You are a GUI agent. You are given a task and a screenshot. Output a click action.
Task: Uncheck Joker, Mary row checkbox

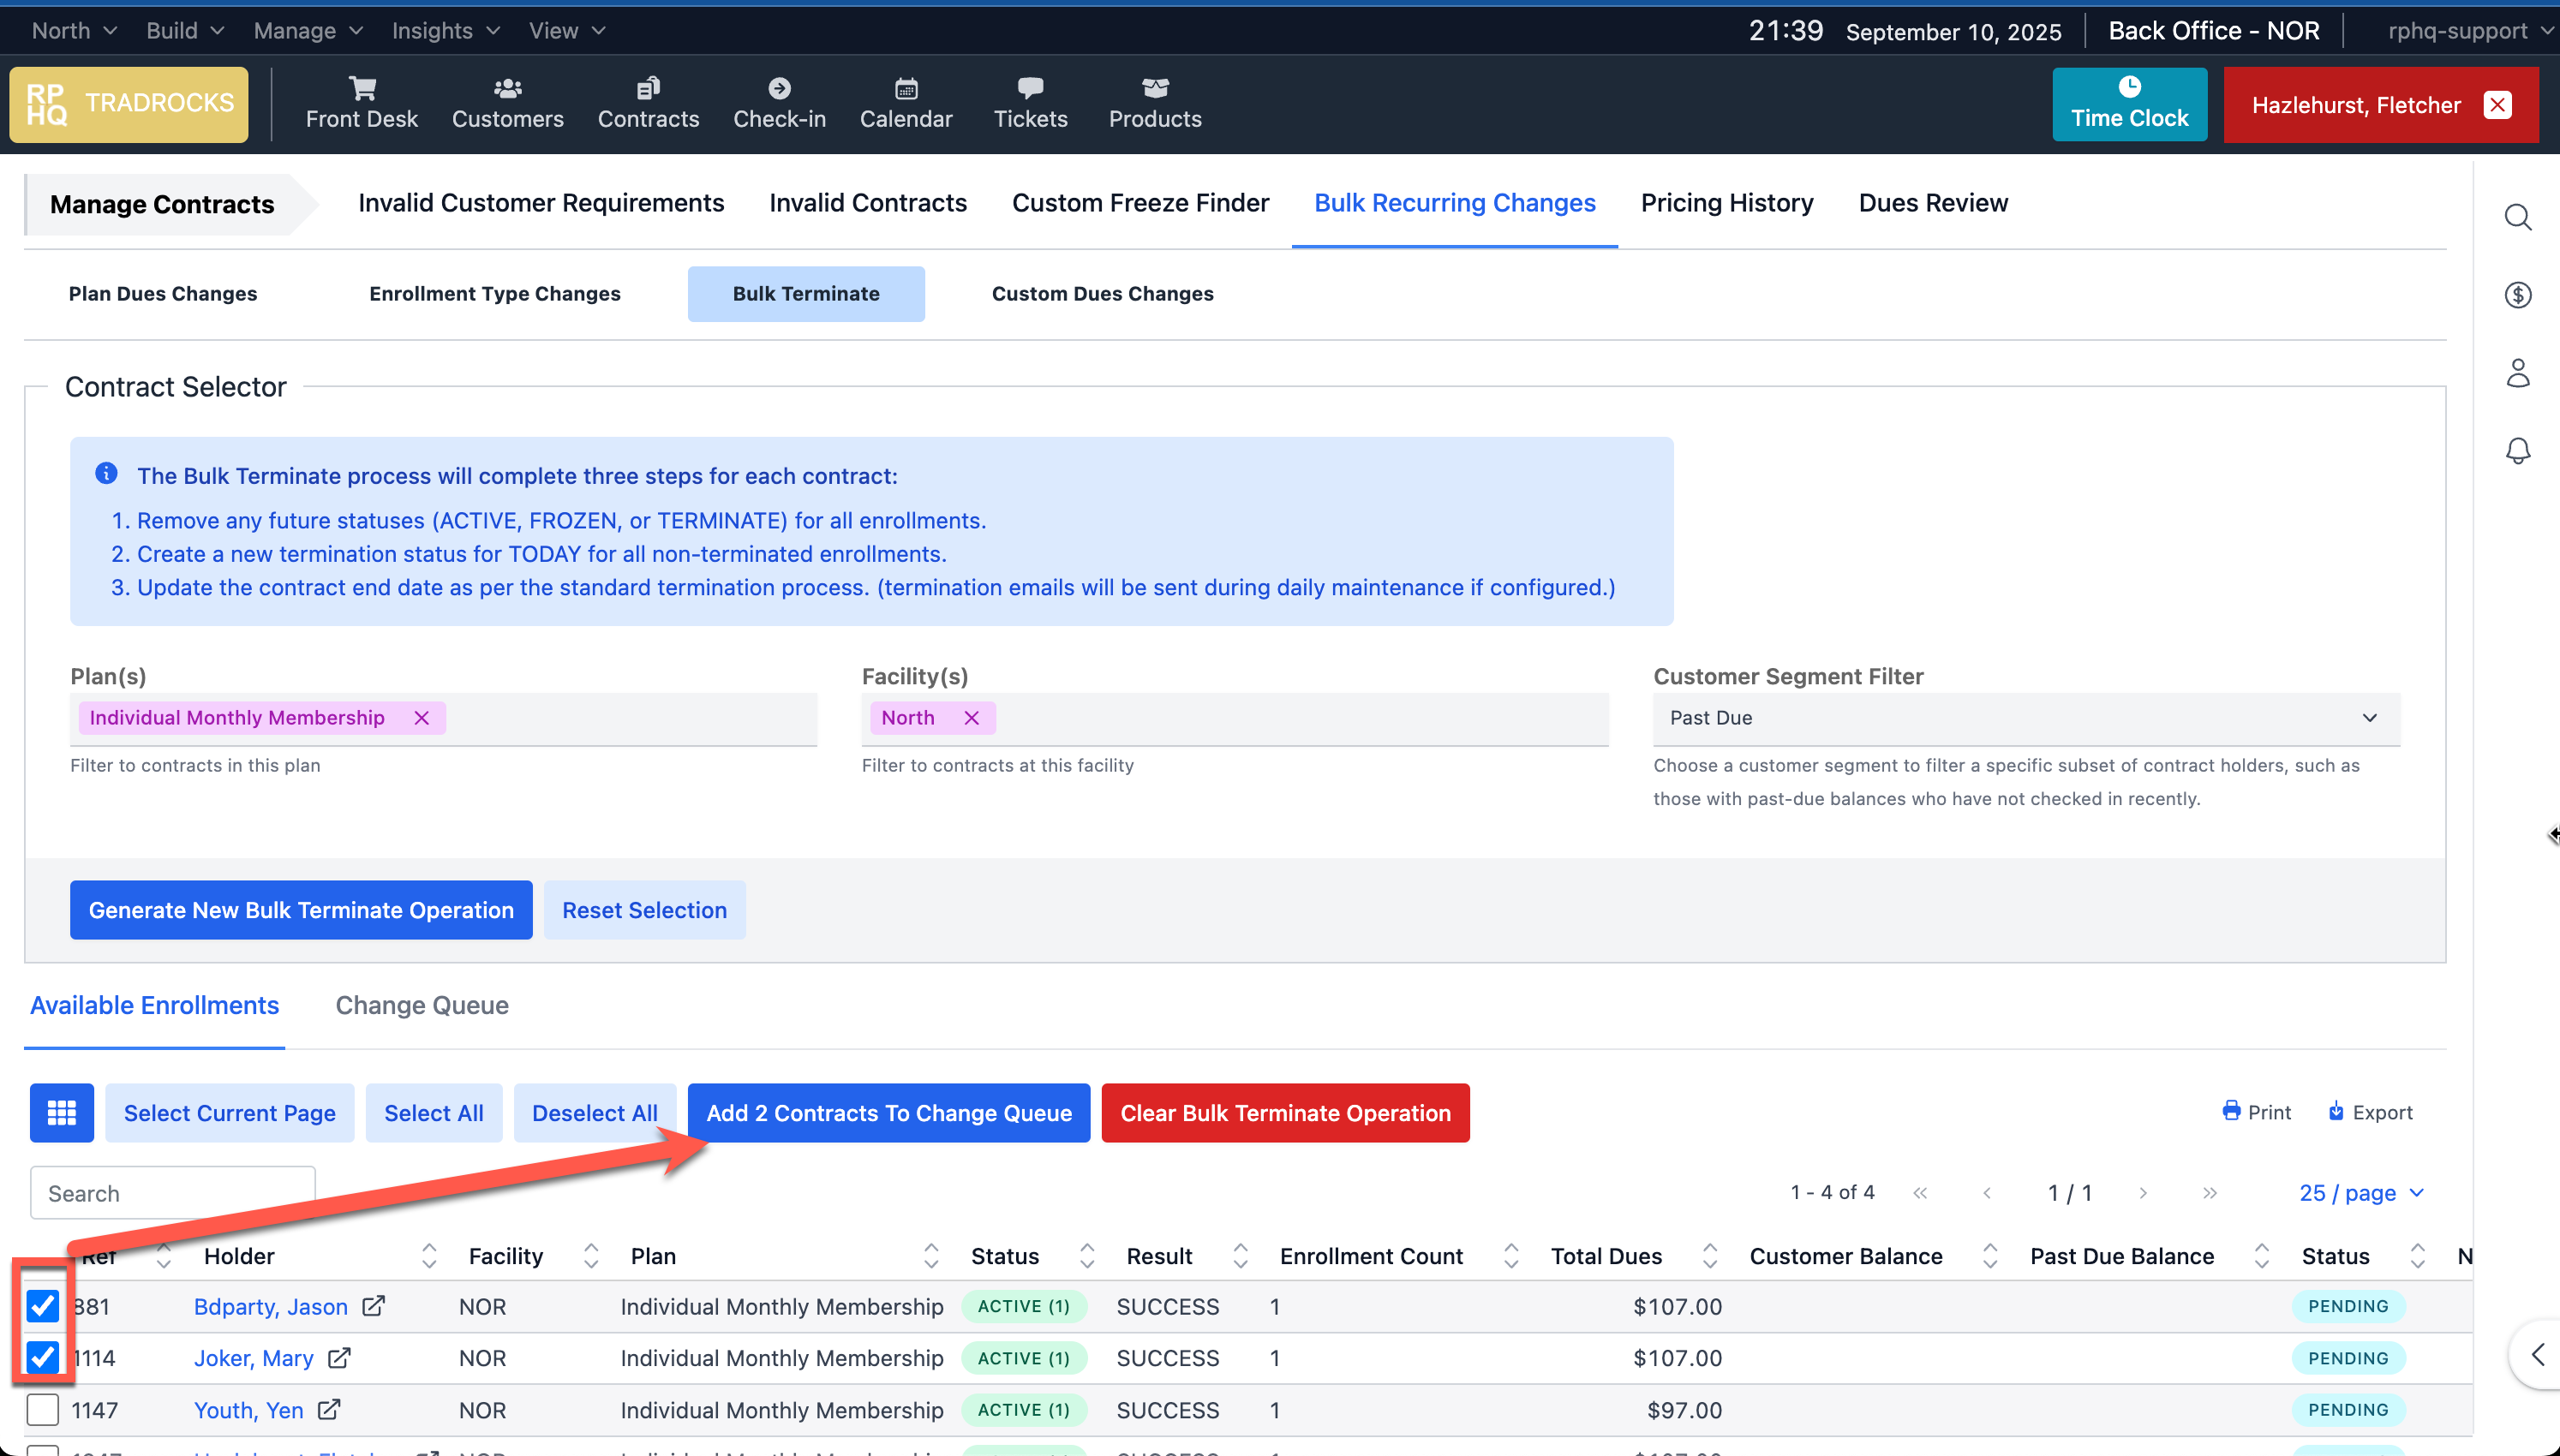pos(43,1357)
